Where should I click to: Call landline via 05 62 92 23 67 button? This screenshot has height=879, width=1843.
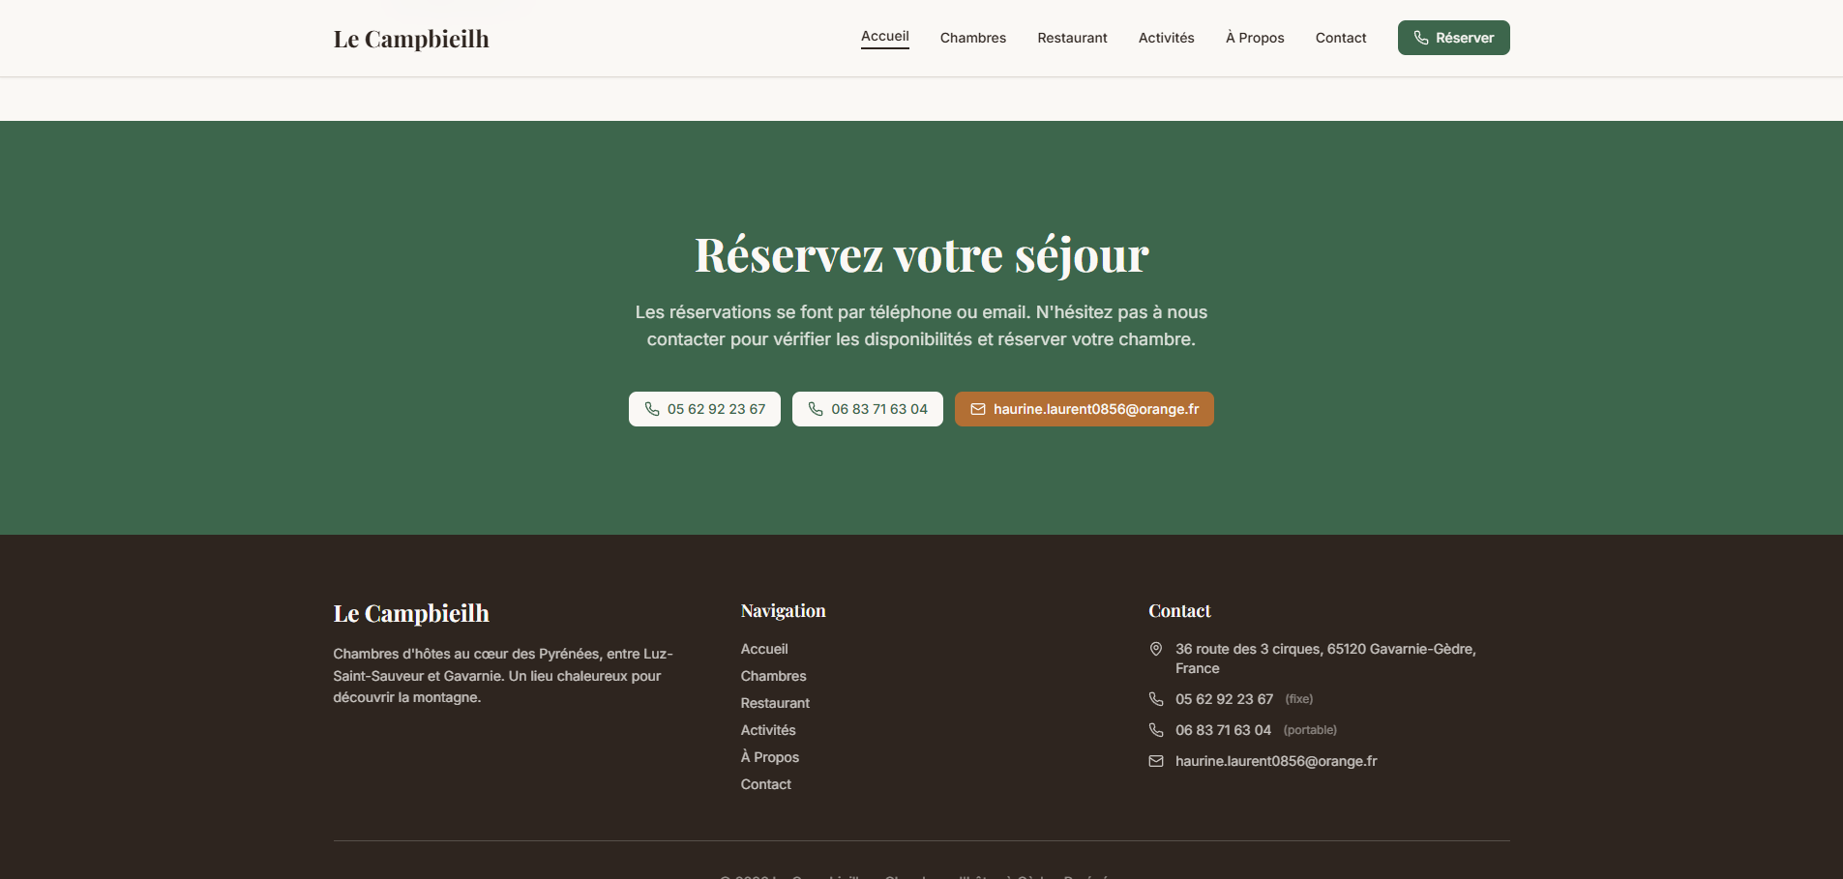click(704, 409)
